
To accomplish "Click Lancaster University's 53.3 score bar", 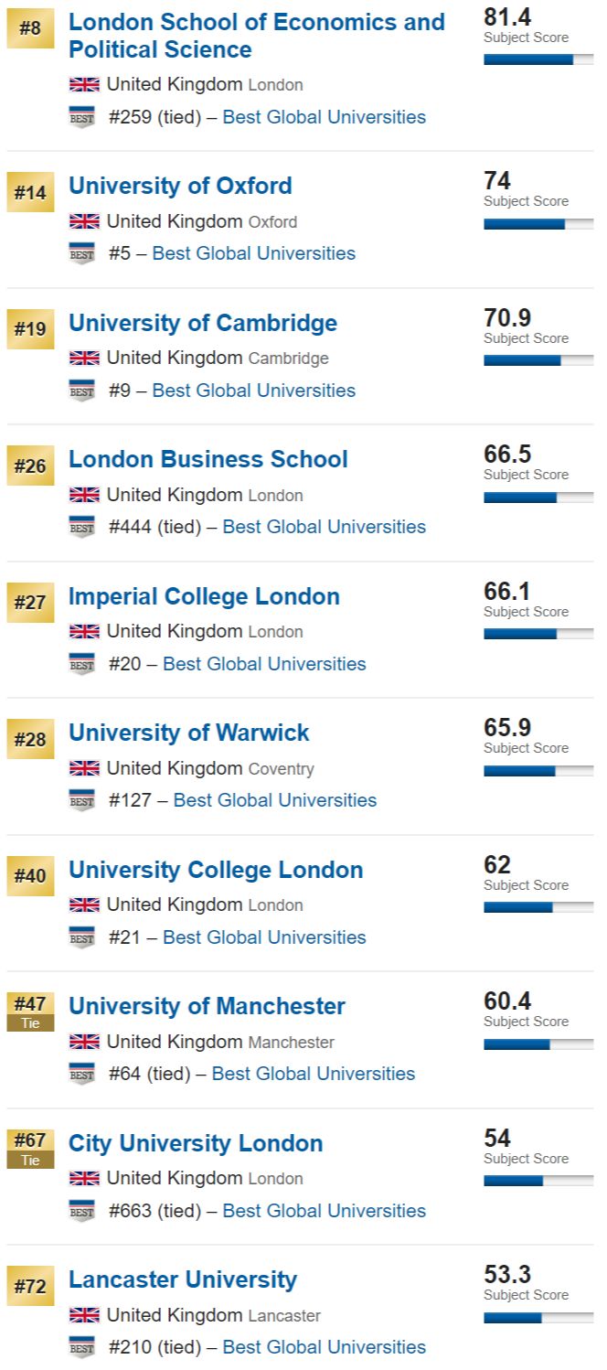I will coord(538,1318).
